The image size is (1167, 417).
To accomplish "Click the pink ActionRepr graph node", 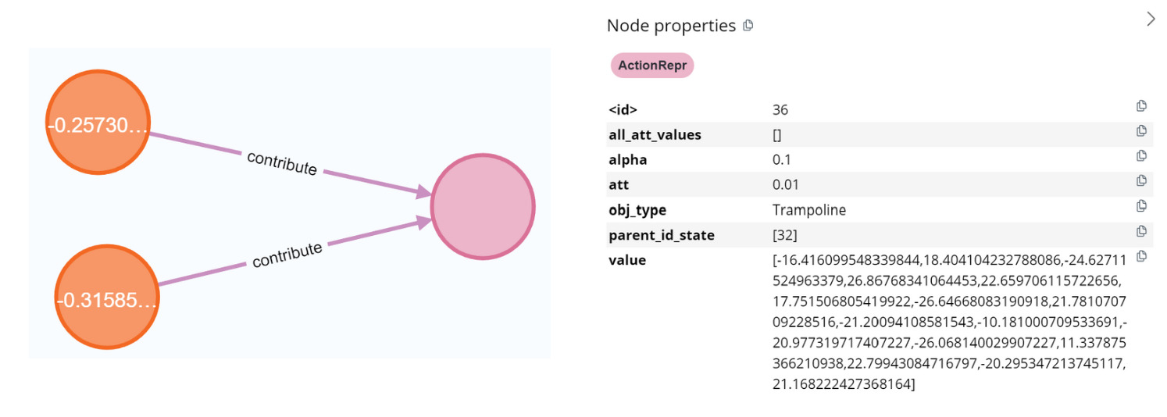I will (483, 207).
